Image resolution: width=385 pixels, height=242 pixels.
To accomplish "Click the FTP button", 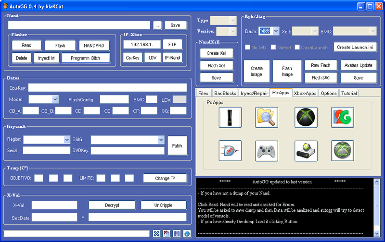I will coord(172,44).
